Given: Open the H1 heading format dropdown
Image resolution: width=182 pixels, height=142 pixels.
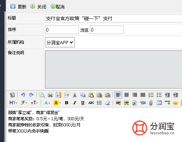Looking at the screenshot, I should click(x=13, y=103).
